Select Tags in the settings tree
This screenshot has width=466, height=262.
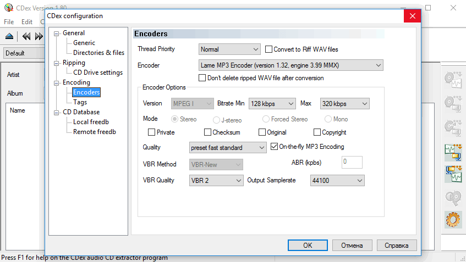click(80, 102)
